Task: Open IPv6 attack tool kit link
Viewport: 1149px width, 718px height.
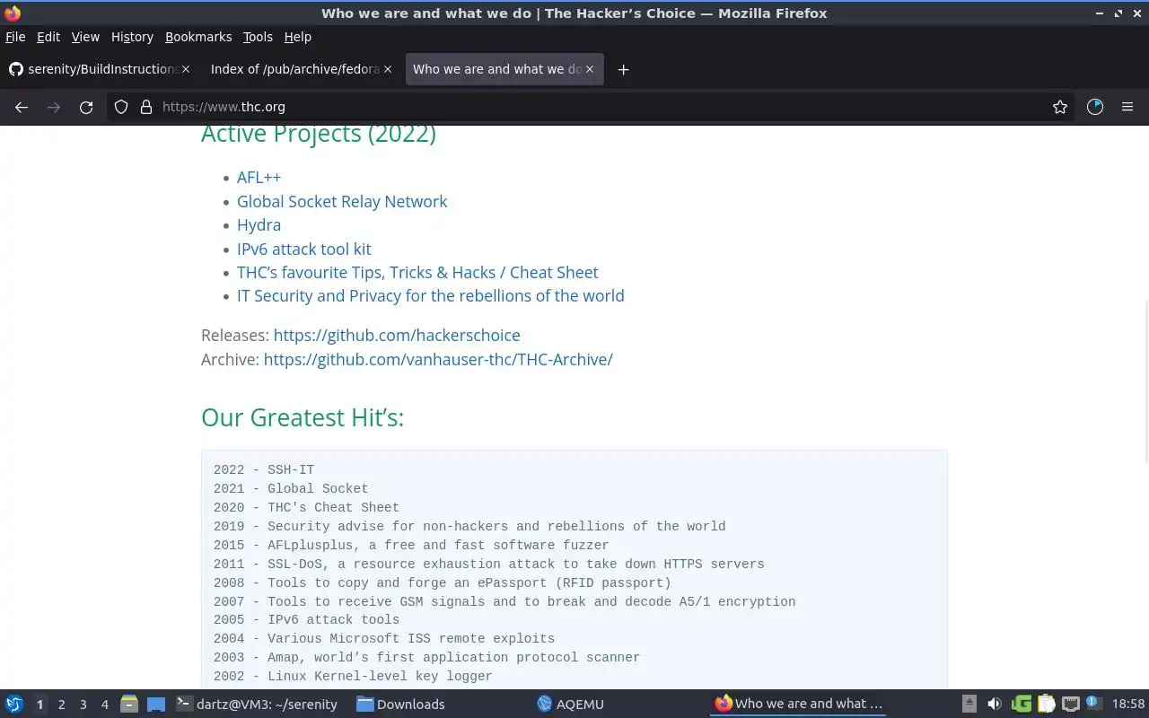Action: tap(303, 249)
